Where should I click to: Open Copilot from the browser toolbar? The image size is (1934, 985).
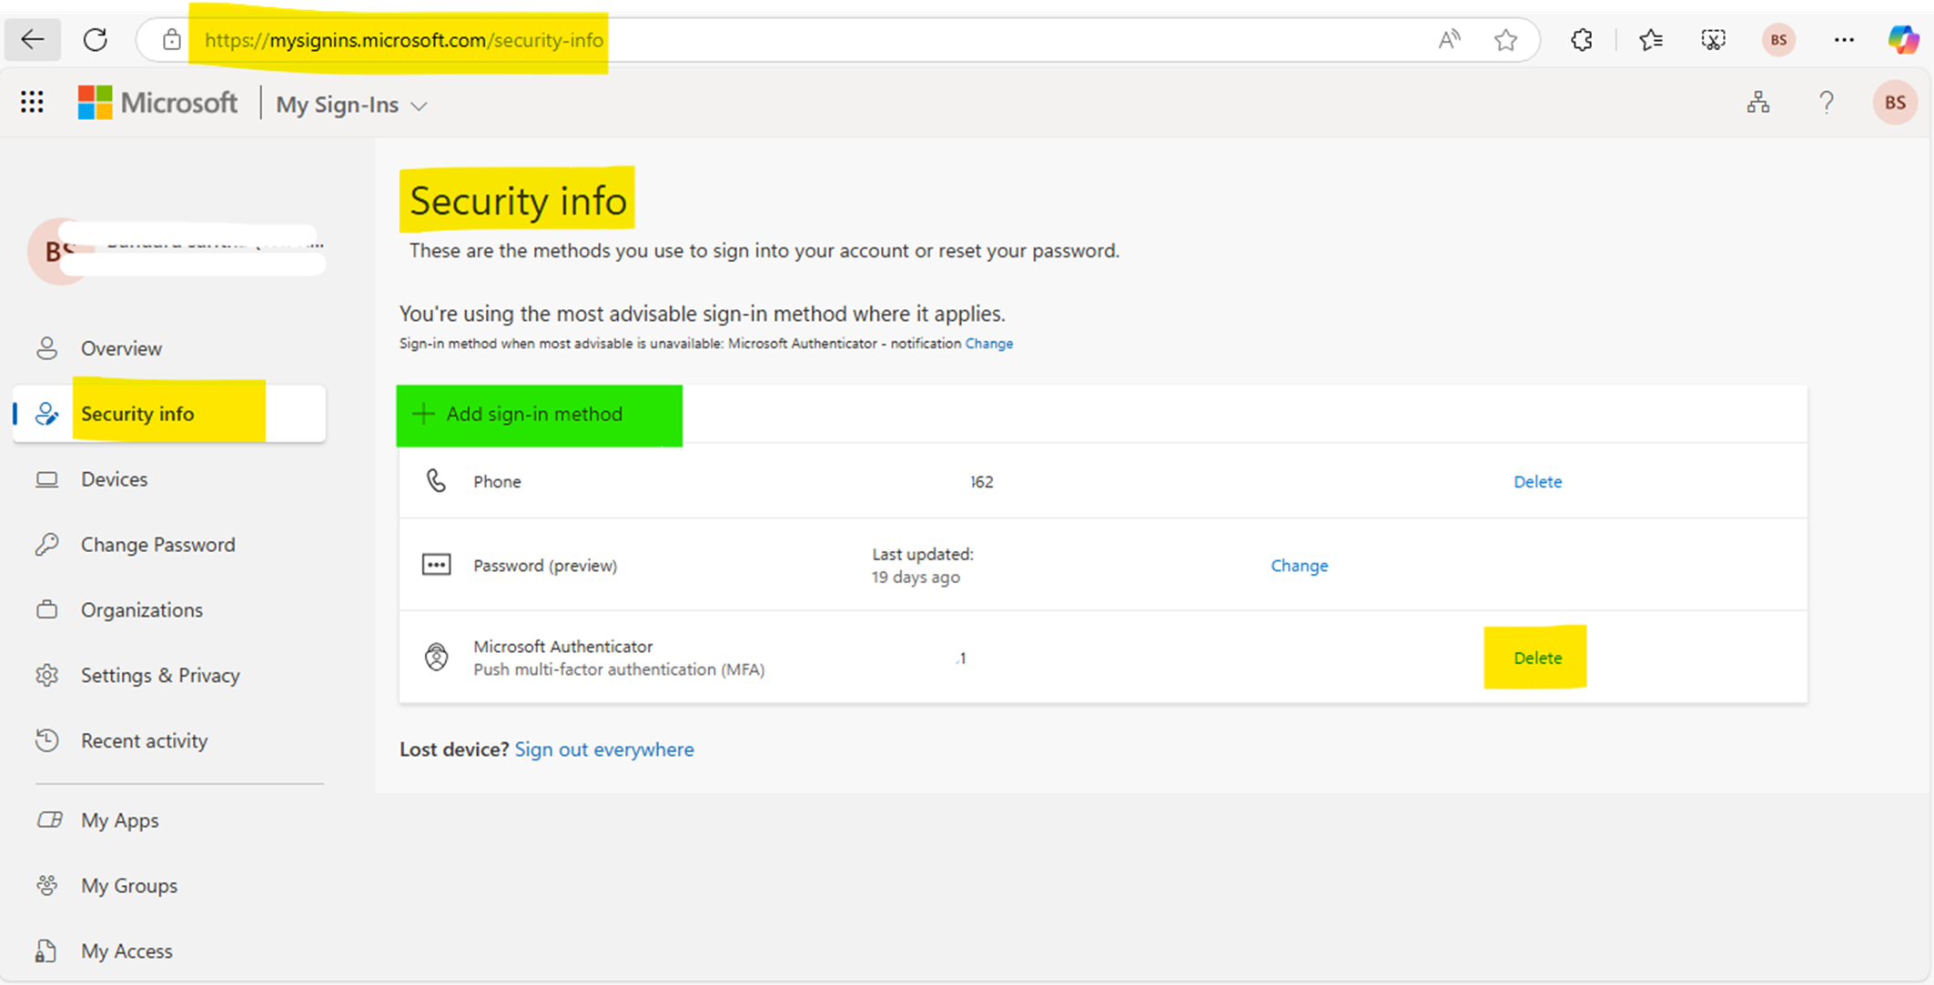(1902, 39)
